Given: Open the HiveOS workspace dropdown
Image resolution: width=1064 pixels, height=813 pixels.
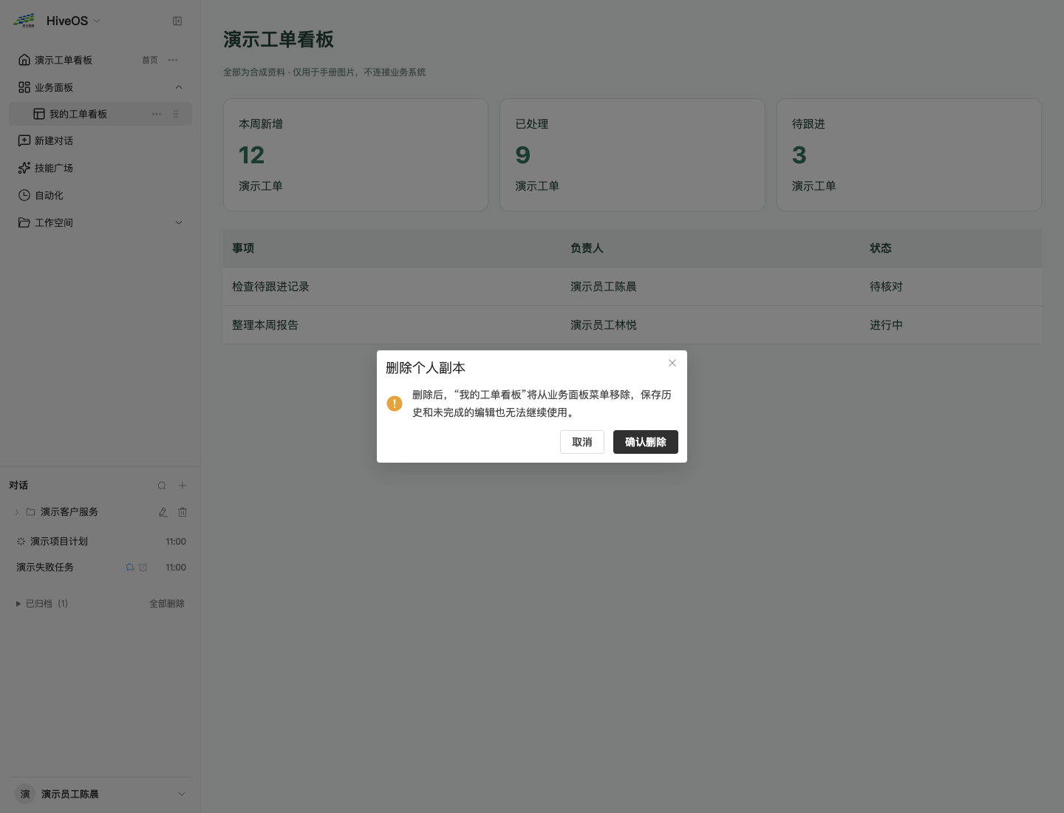Looking at the screenshot, I should (x=97, y=21).
